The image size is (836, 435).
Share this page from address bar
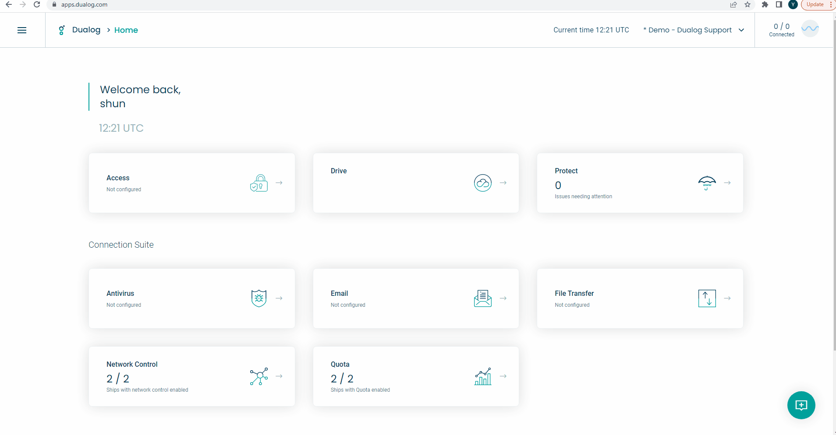(733, 4)
